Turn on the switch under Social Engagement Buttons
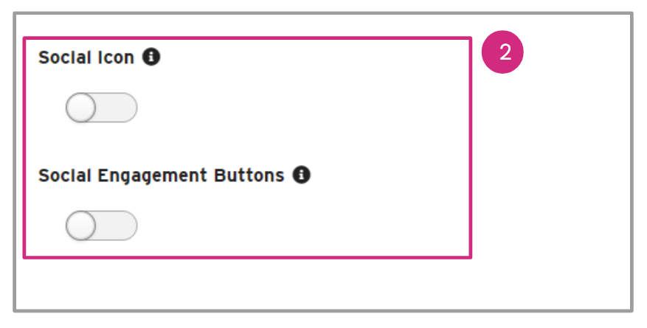This screenshot has height=328, width=647. point(101,226)
